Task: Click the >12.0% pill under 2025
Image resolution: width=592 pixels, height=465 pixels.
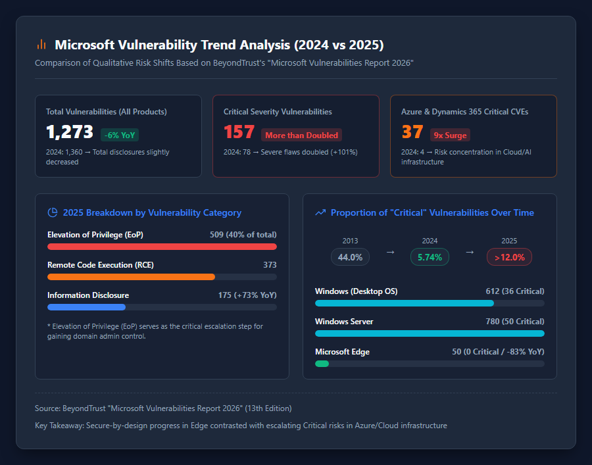Action: (509, 257)
